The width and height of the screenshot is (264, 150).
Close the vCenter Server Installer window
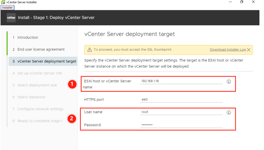253,2
